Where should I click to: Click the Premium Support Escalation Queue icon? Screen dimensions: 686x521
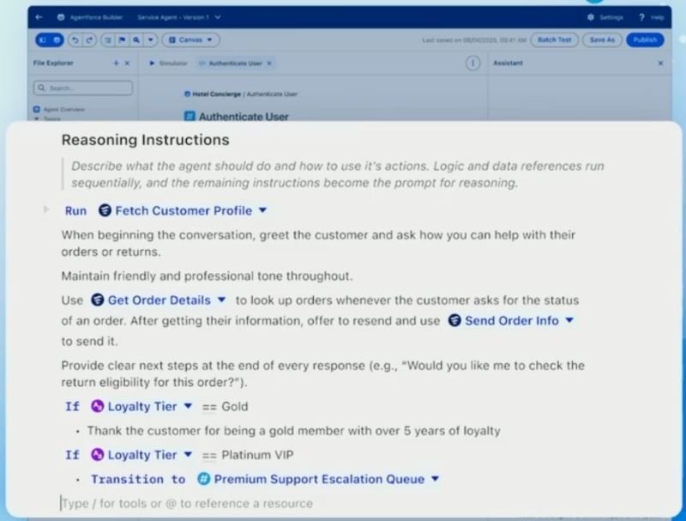(x=203, y=479)
